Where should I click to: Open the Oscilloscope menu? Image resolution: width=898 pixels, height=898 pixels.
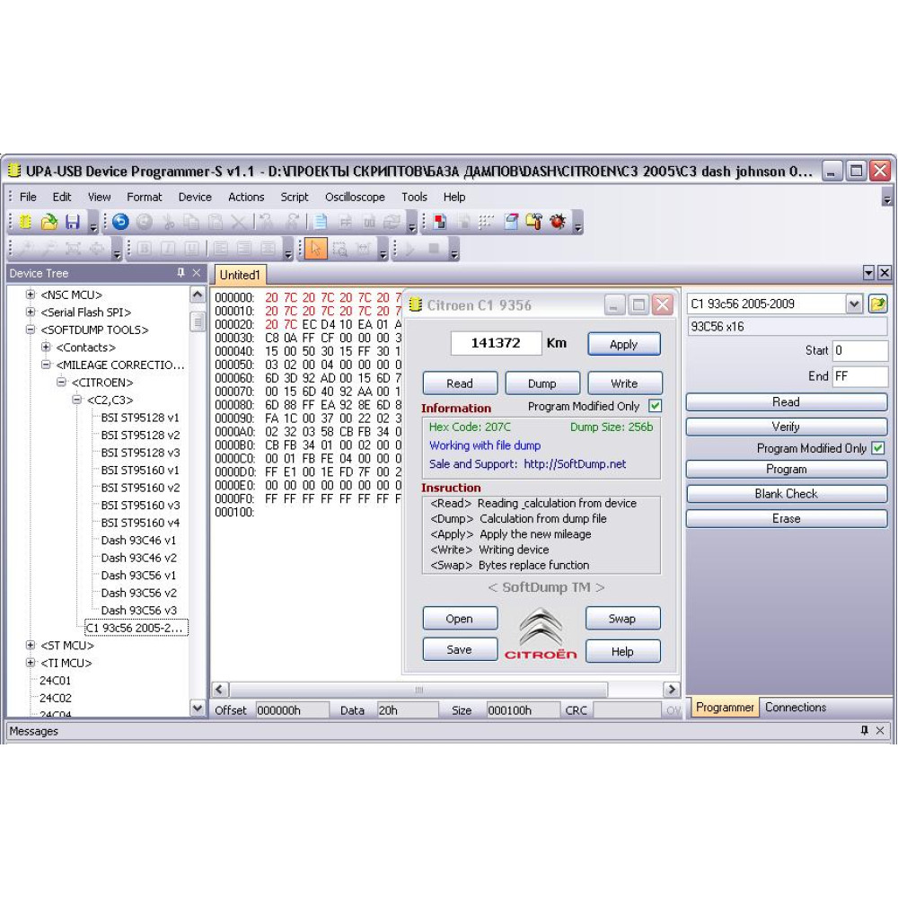click(355, 197)
